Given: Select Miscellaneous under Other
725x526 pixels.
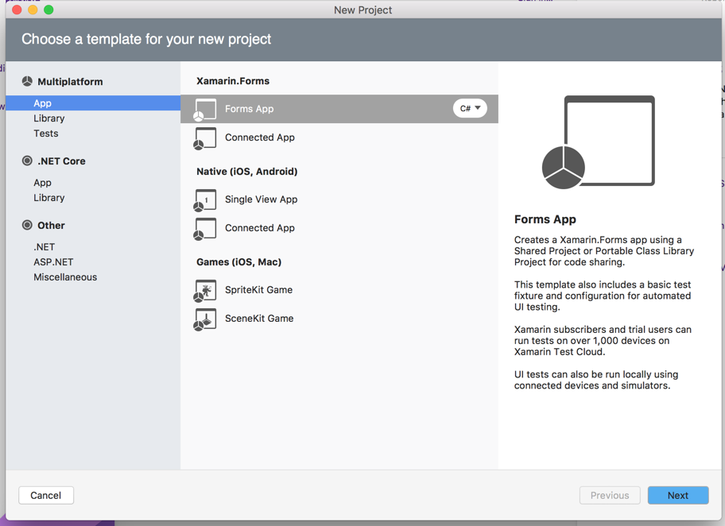Looking at the screenshot, I should (65, 277).
